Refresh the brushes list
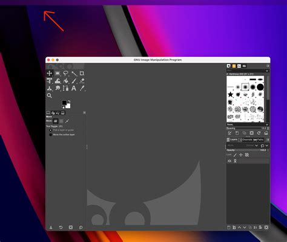 [x=259, y=133]
